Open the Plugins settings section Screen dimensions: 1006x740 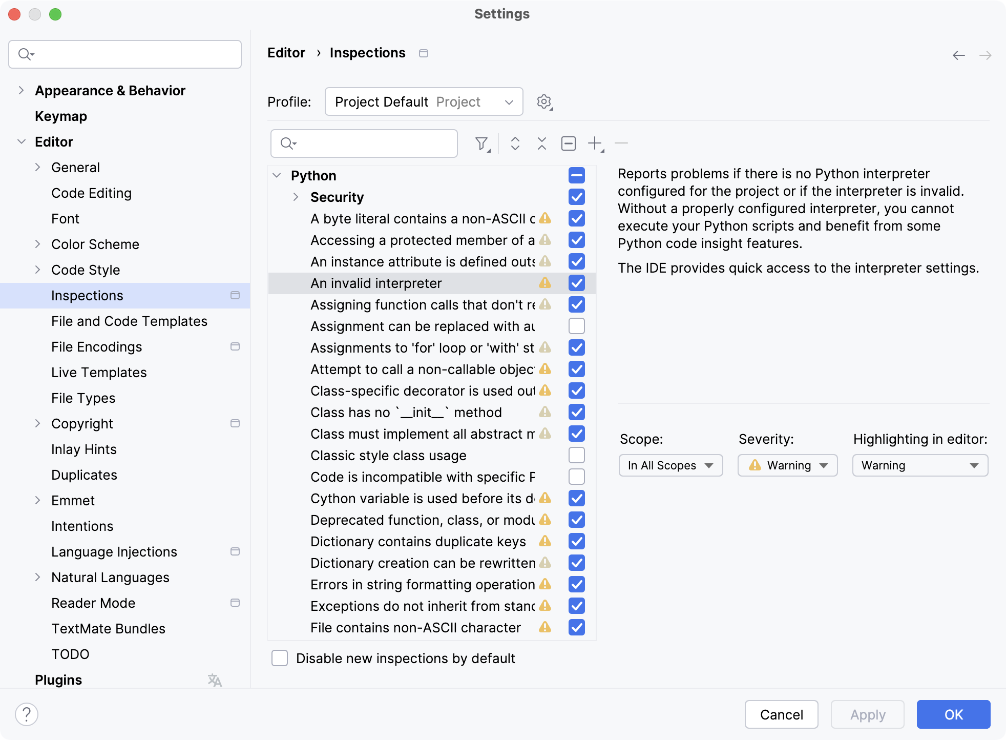[x=58, y=680]
